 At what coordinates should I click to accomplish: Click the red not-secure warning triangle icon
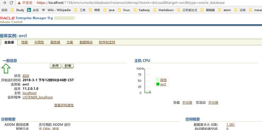click(x=19, y=3)
